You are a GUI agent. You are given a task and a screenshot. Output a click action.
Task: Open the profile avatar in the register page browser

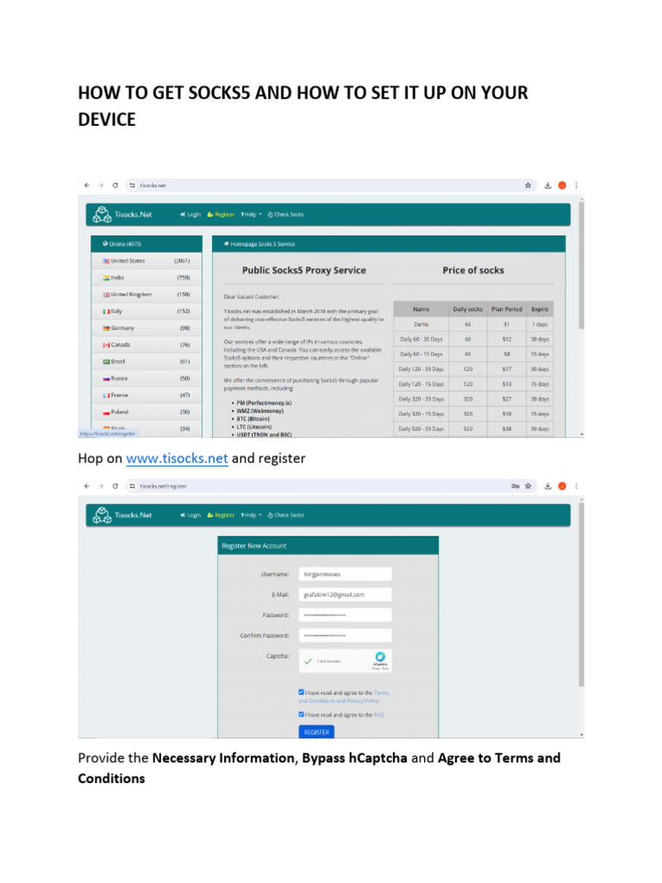click(562, 486)
